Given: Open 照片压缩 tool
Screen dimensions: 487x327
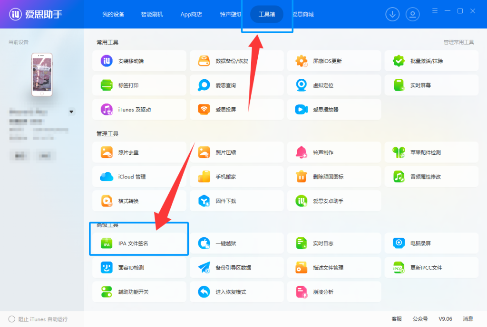Looking at the screenshot, I should (237, 152).
